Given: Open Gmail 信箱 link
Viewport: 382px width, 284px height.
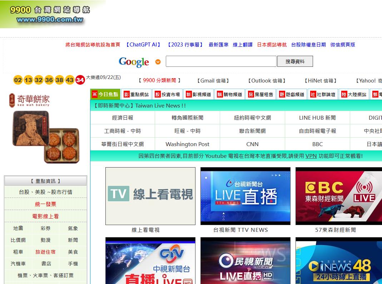Looking at the screenshot, I should pos(213,81).
